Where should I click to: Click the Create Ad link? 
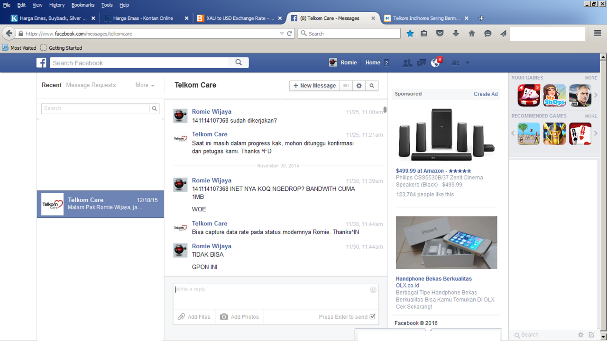point(486,94)
